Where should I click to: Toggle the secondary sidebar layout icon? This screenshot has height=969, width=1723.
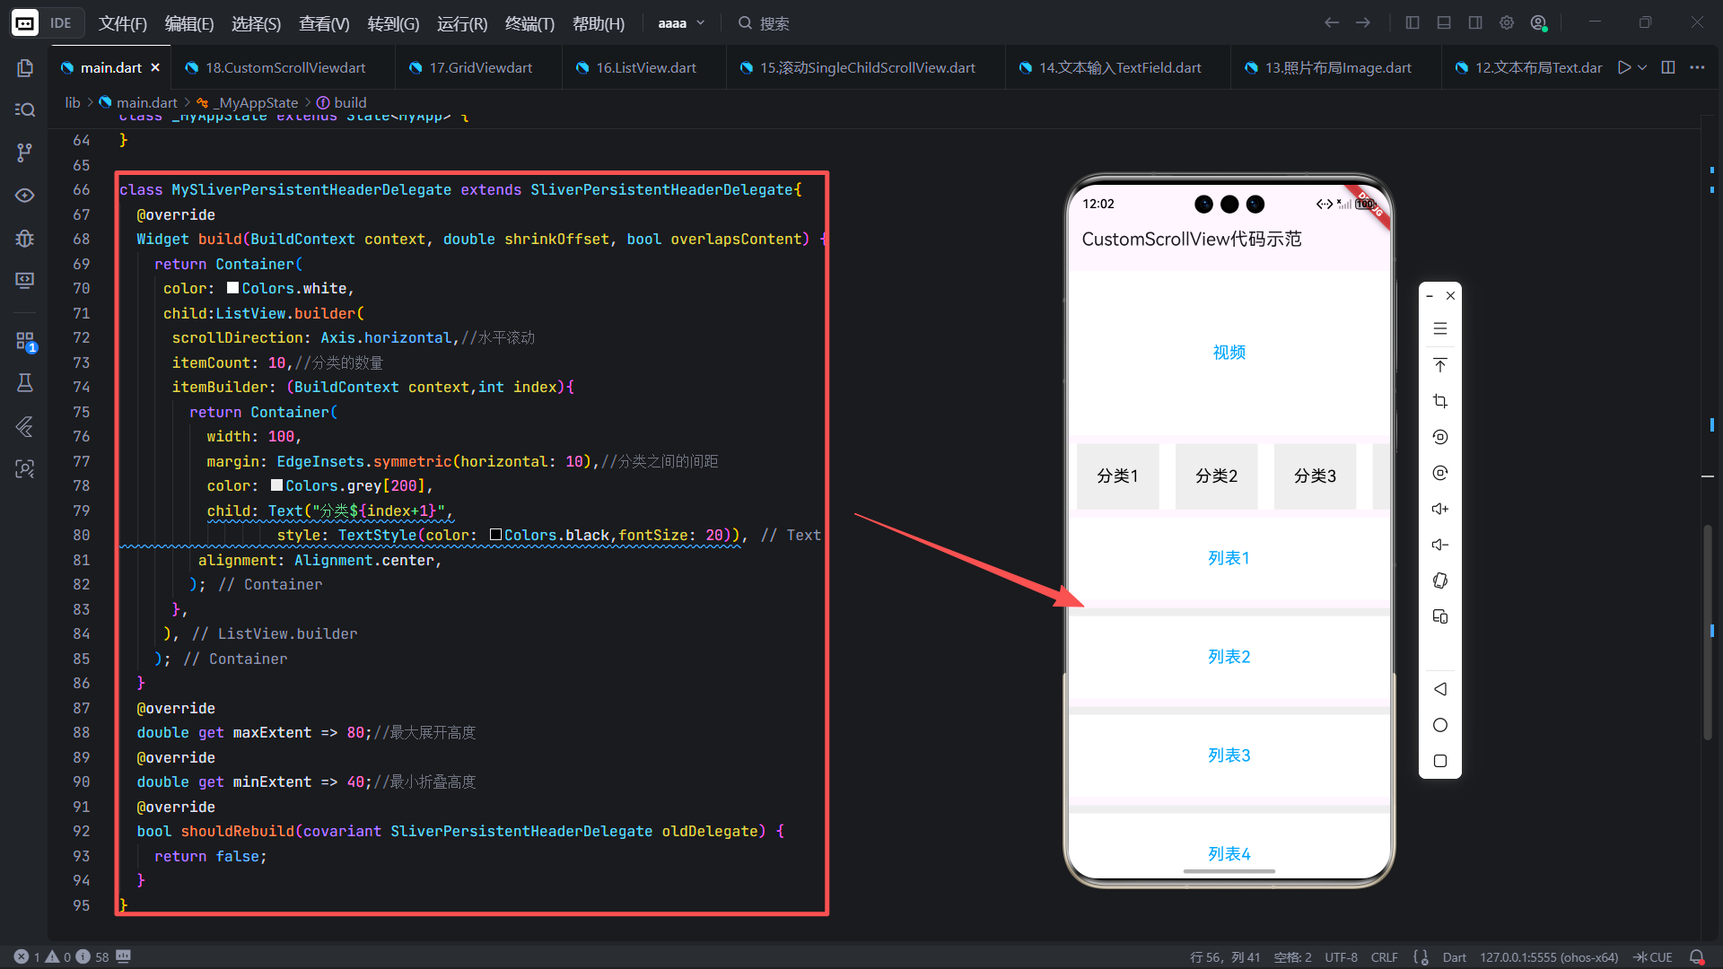[1475, 23]
